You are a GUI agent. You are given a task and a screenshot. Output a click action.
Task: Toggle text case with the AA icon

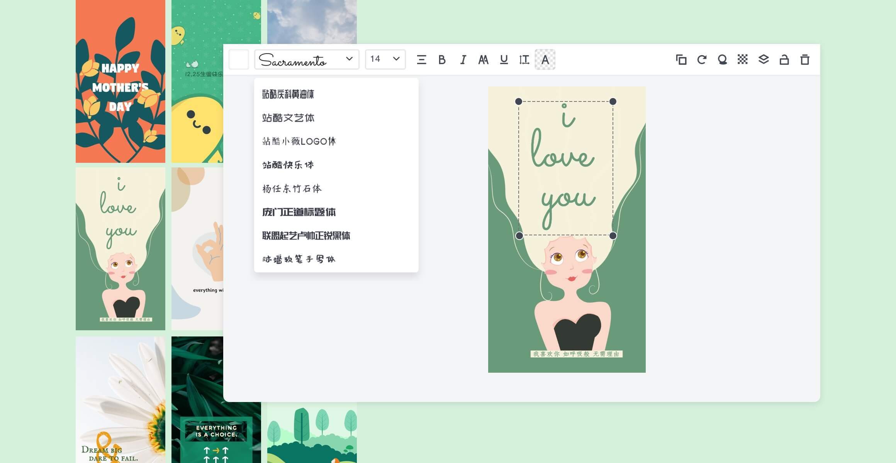[x=483, y=60]
